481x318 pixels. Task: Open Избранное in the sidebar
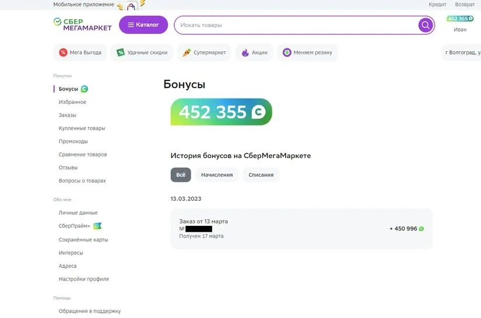pos(72,102)
